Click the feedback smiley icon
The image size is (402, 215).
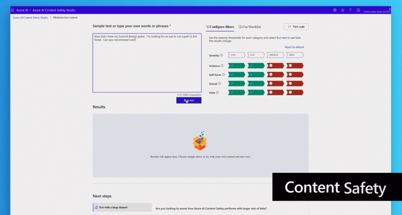click(x=358, y=10)
